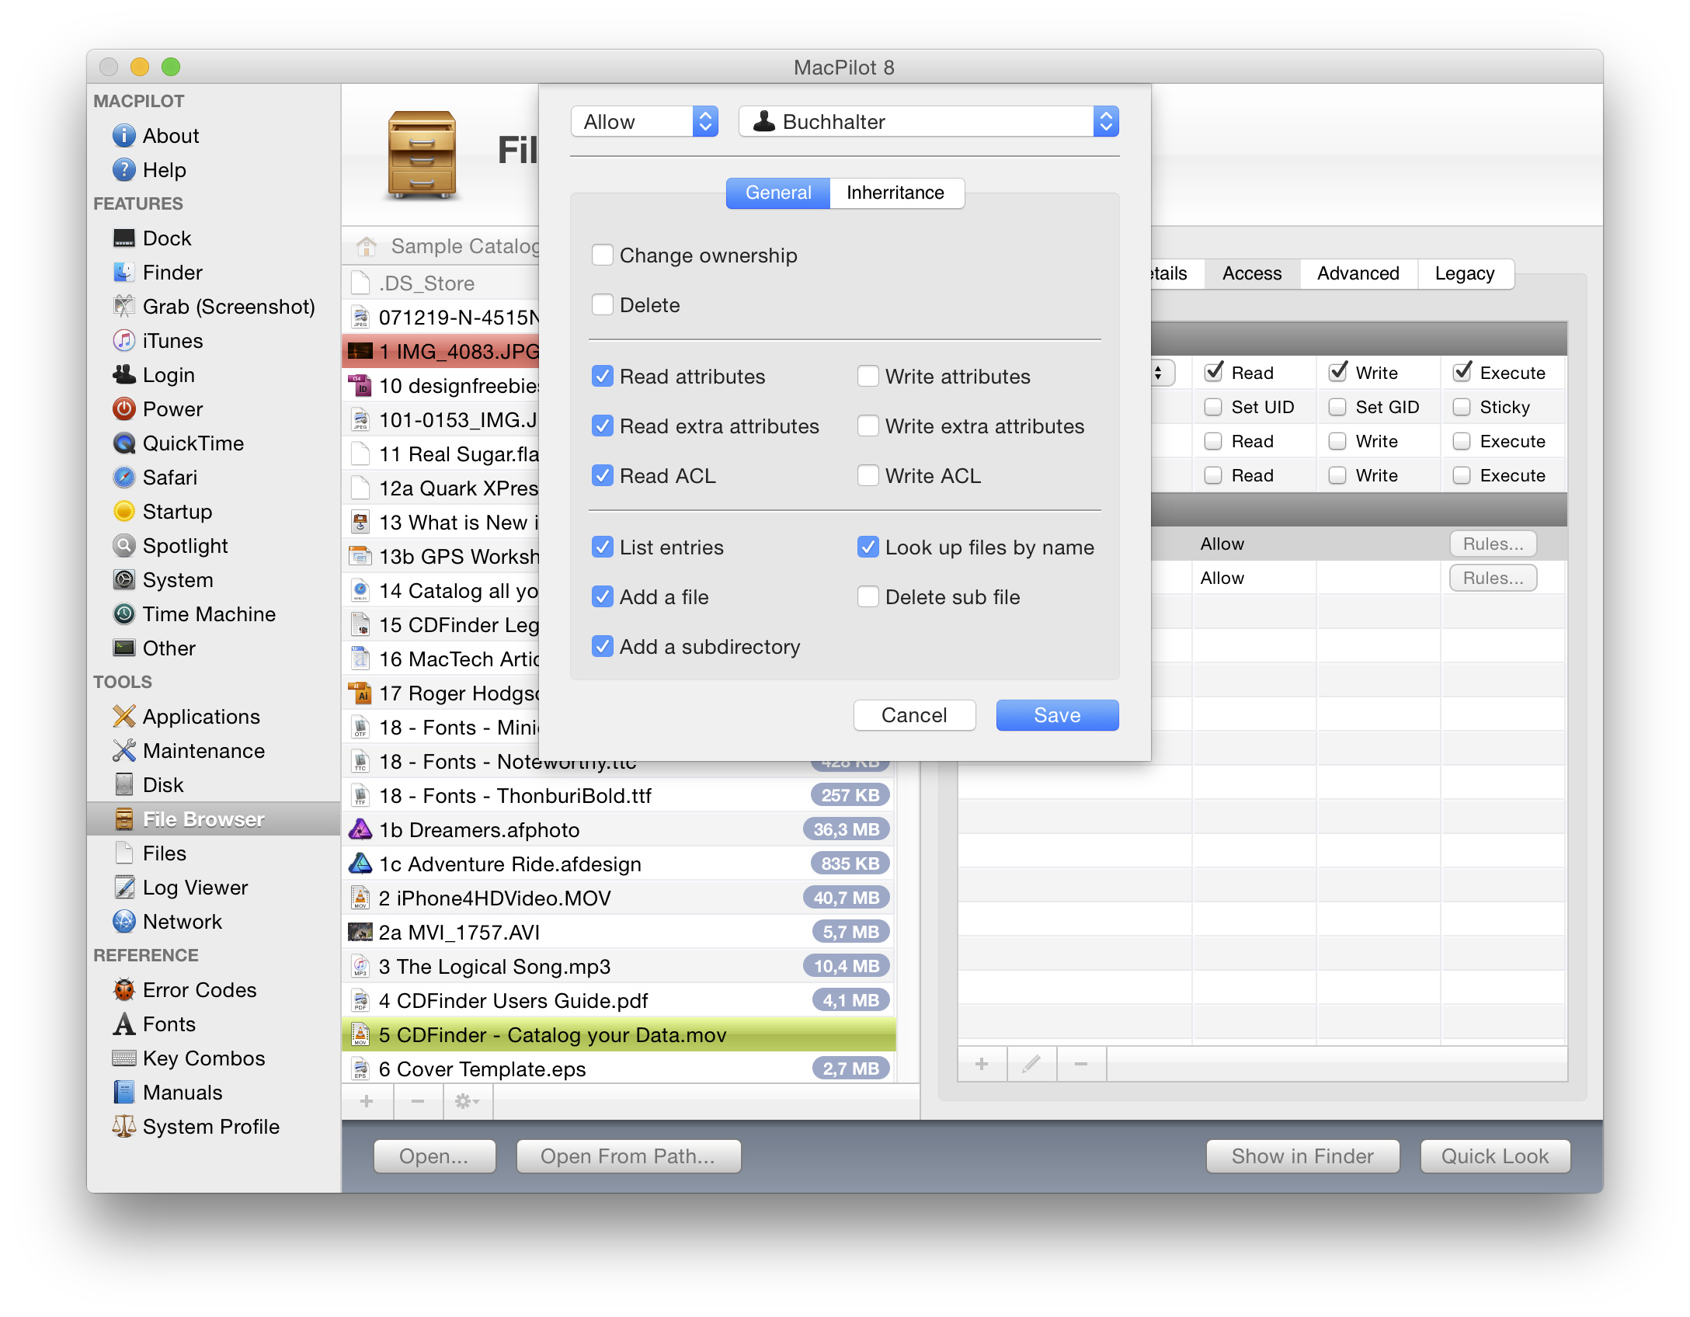Enable the Change ownership checkbox
1690x1317 pixels.
[x=603, y=255]
